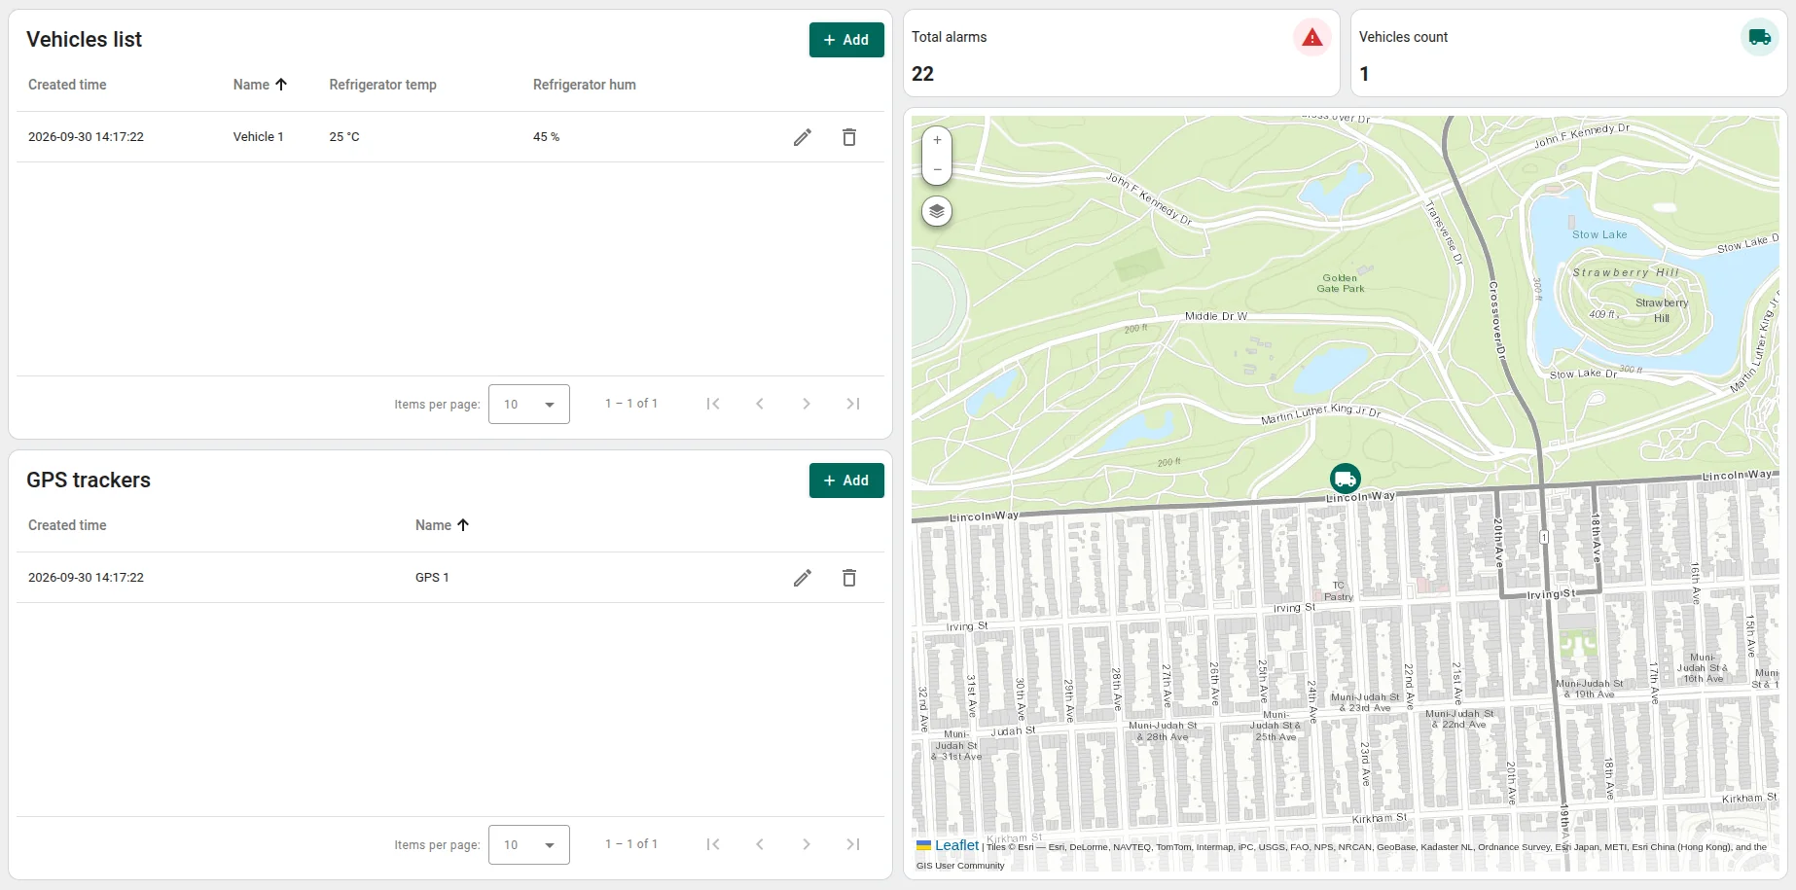This screenshot has width=1796, height=890.
Task: Click the Total alarms value 22
Action: pos(922,74)
